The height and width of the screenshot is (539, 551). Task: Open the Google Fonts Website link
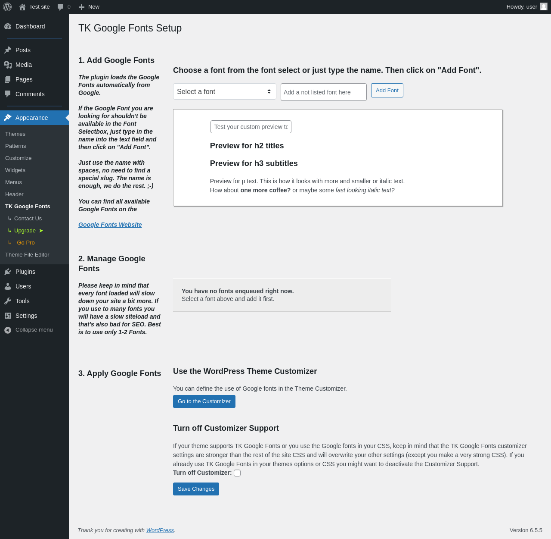110,225
